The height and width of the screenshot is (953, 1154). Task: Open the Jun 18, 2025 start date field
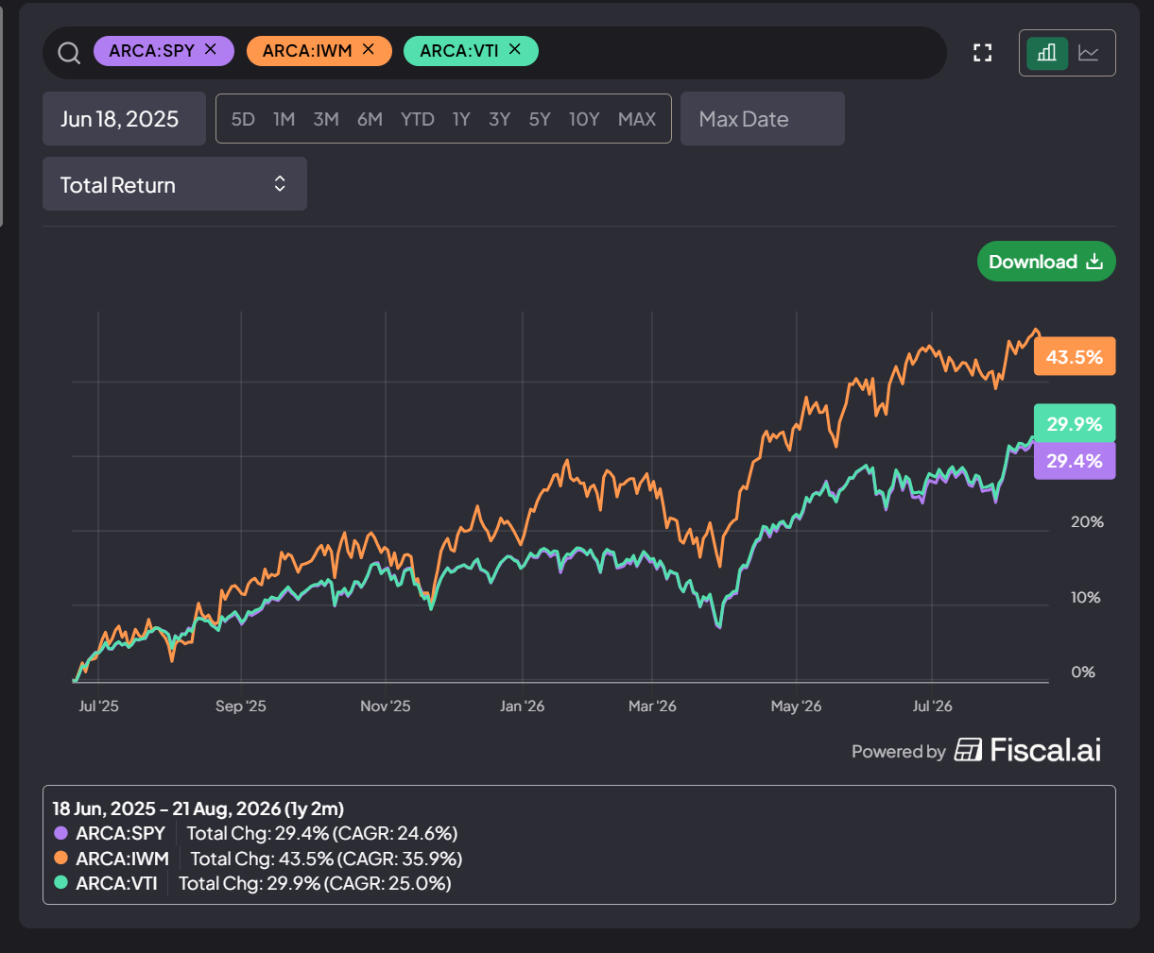coord(124,119)
